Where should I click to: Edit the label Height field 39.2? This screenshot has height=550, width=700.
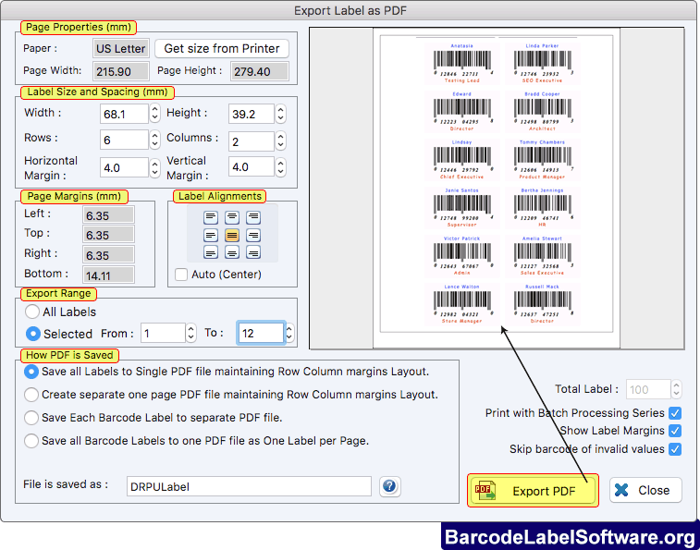click(252, 114)
